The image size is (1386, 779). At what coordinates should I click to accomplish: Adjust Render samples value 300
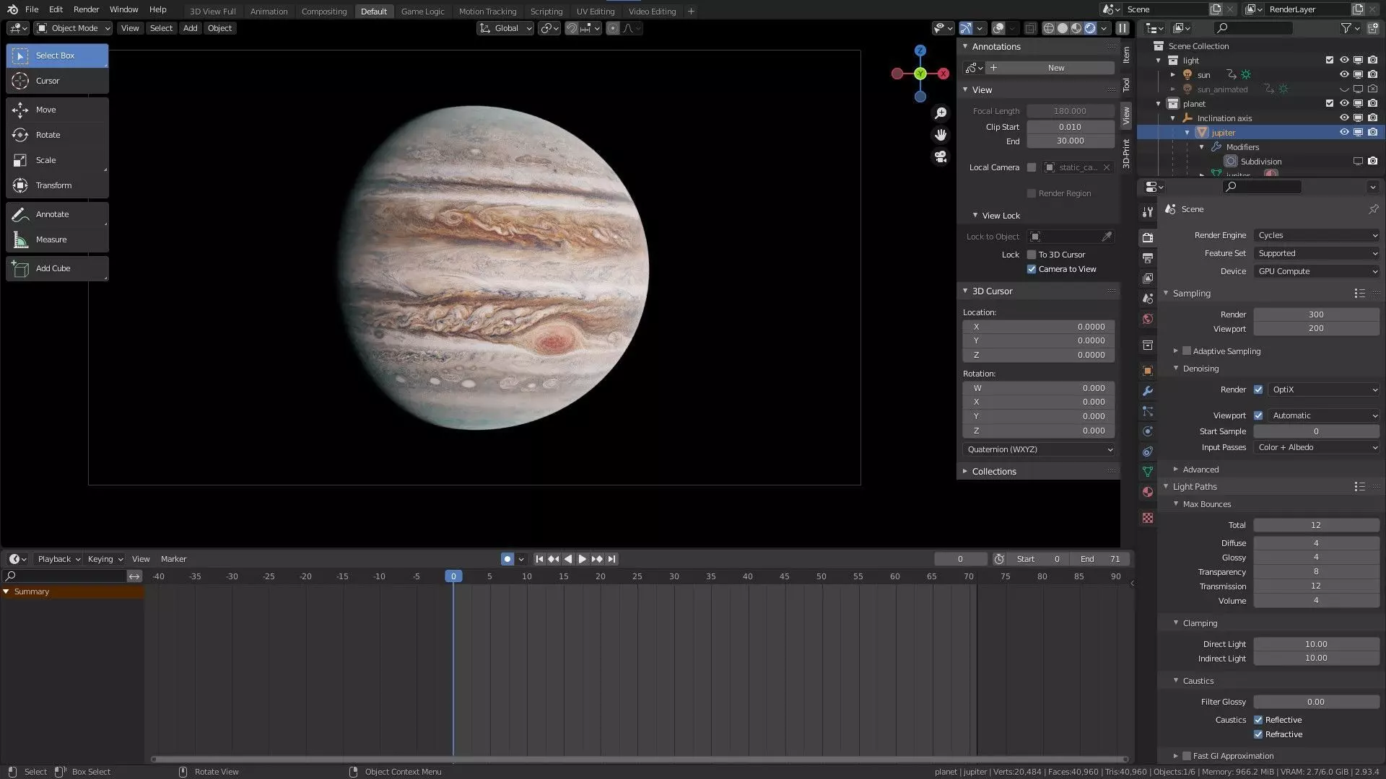point(1316,314)
